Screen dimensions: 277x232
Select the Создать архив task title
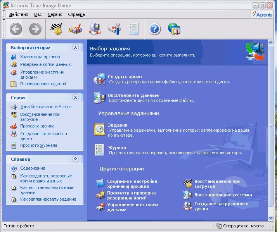(125, 77)
